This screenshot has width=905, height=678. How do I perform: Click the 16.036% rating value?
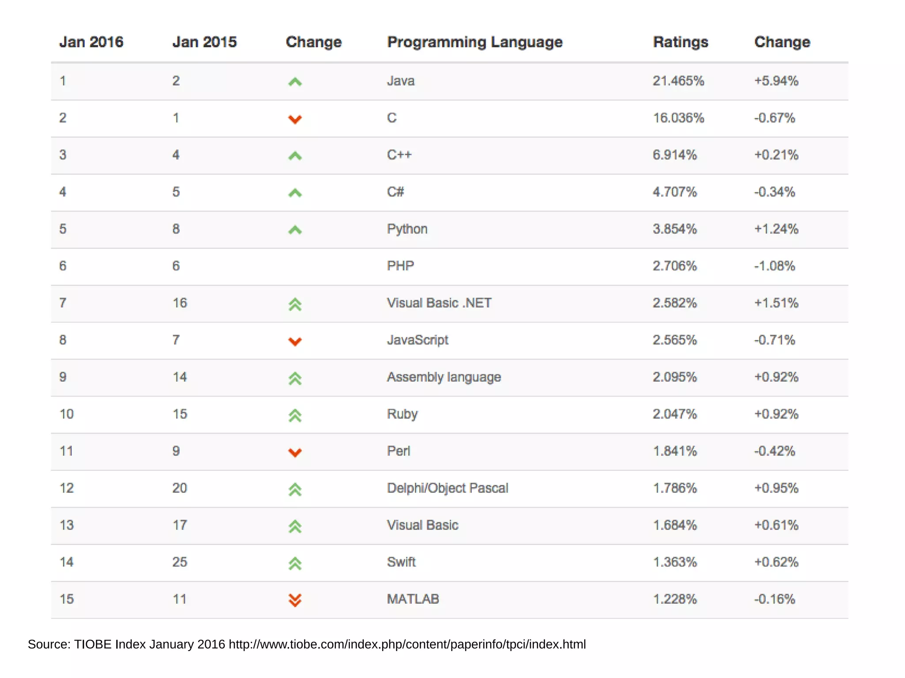click(x=679, y=118)
